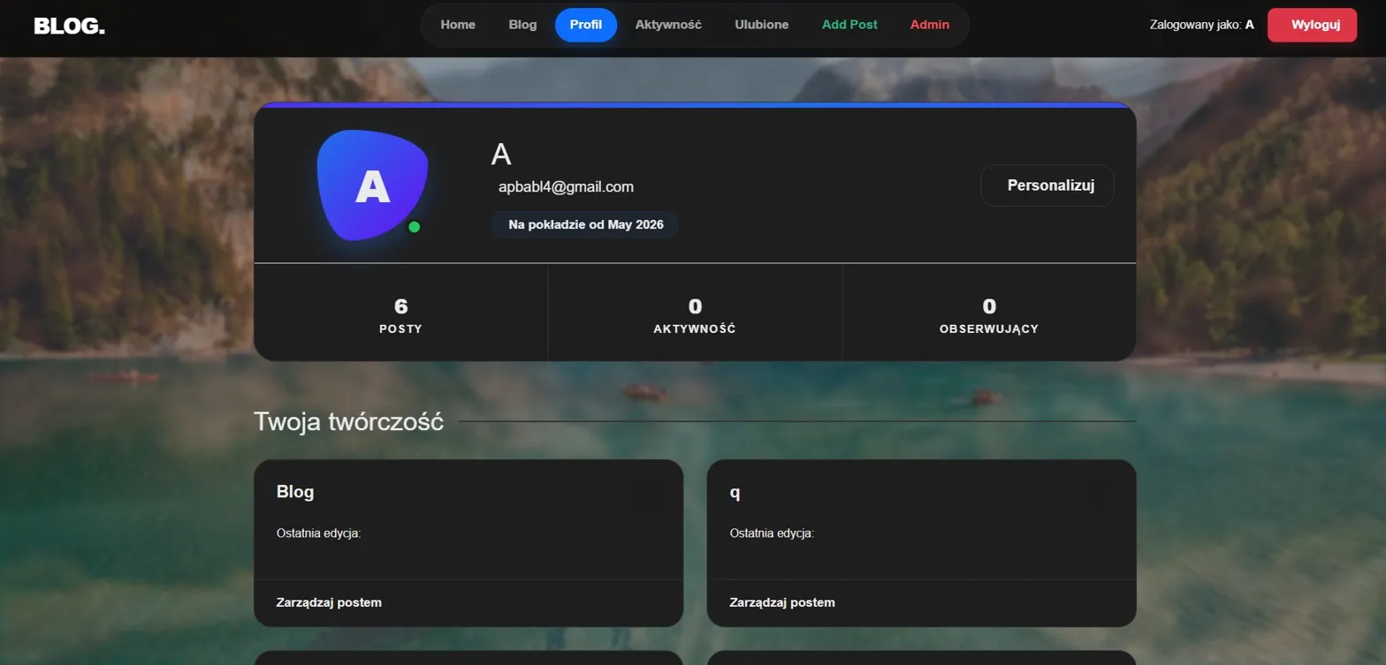The height and width of the screenshot is (665, 1386).
Task: Click the apbabl4@gmail.com email text
Action: (566, 187)
